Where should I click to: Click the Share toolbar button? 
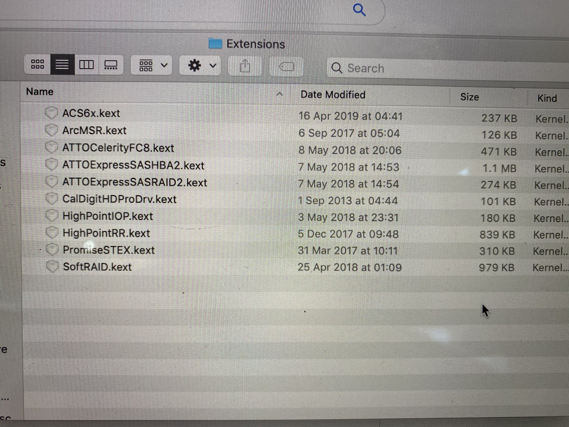pyautogui.click(x=245, y=66)
